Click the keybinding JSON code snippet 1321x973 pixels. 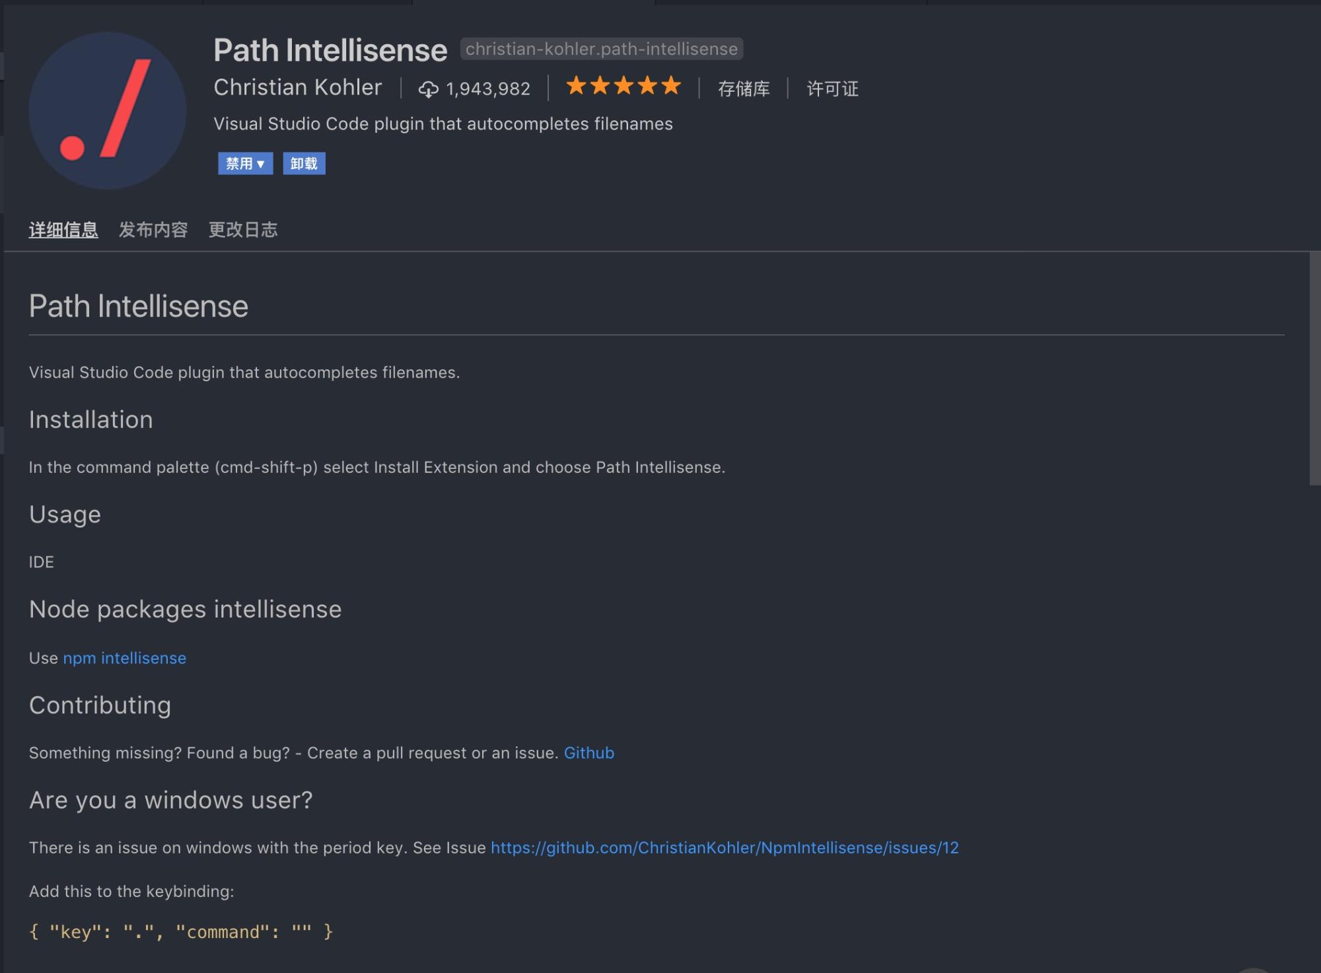point(181,932)
